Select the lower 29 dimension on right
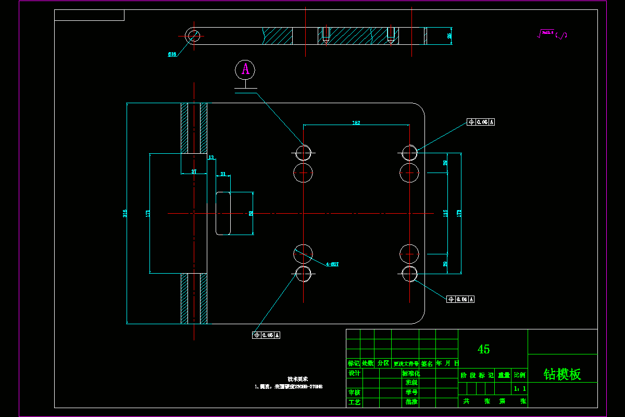The image size is (625, 417). point(445,264)
